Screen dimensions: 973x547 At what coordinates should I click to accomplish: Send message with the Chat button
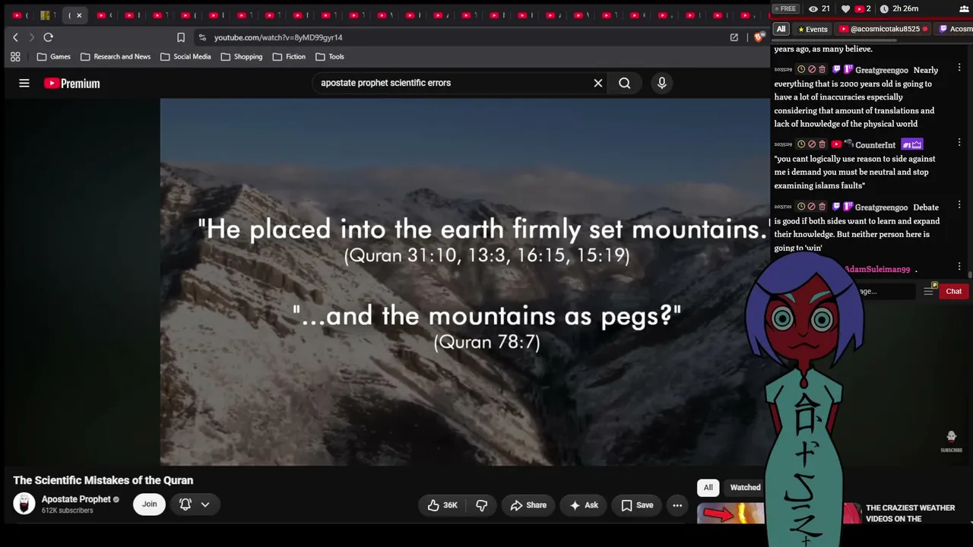pos(953,292)
